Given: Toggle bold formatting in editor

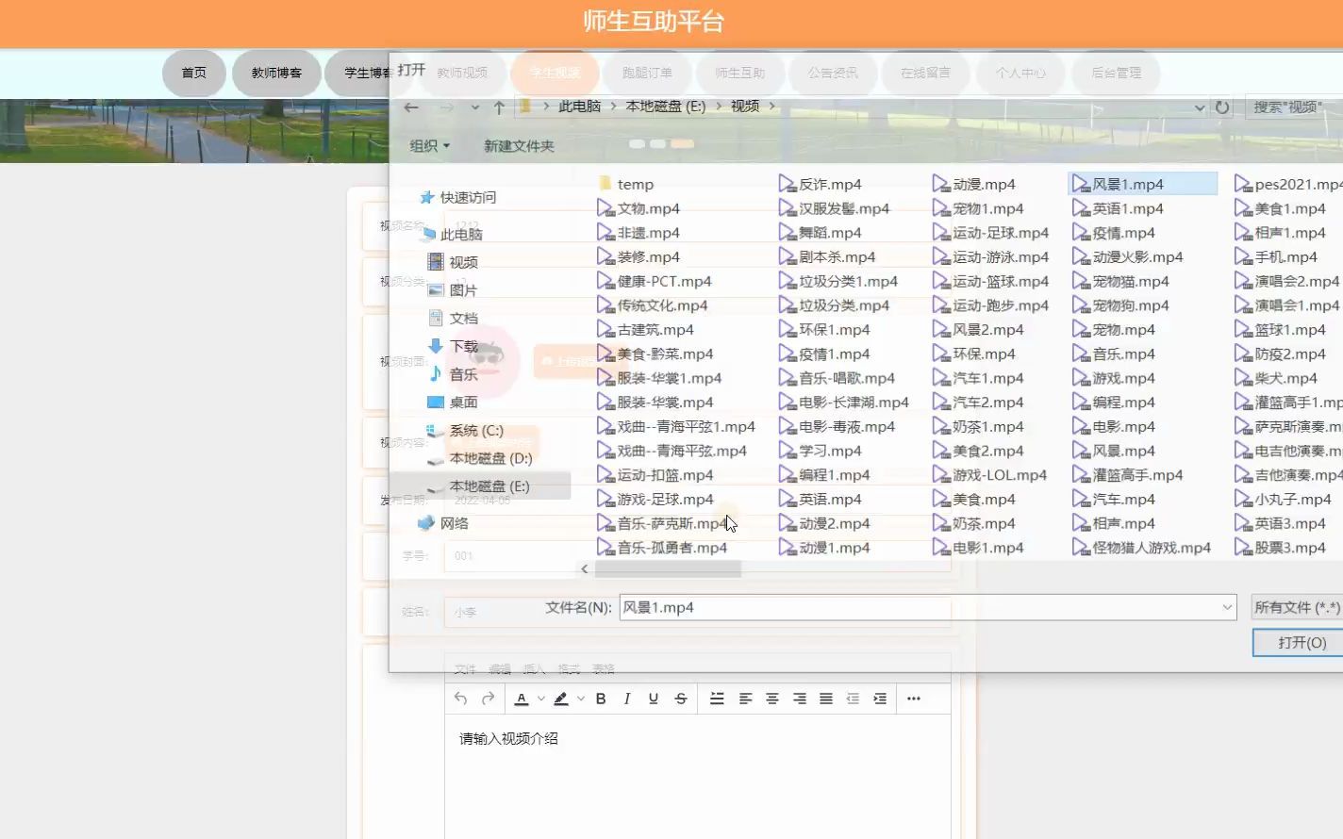Looking at the screenshot, I should tap(601, 699).
